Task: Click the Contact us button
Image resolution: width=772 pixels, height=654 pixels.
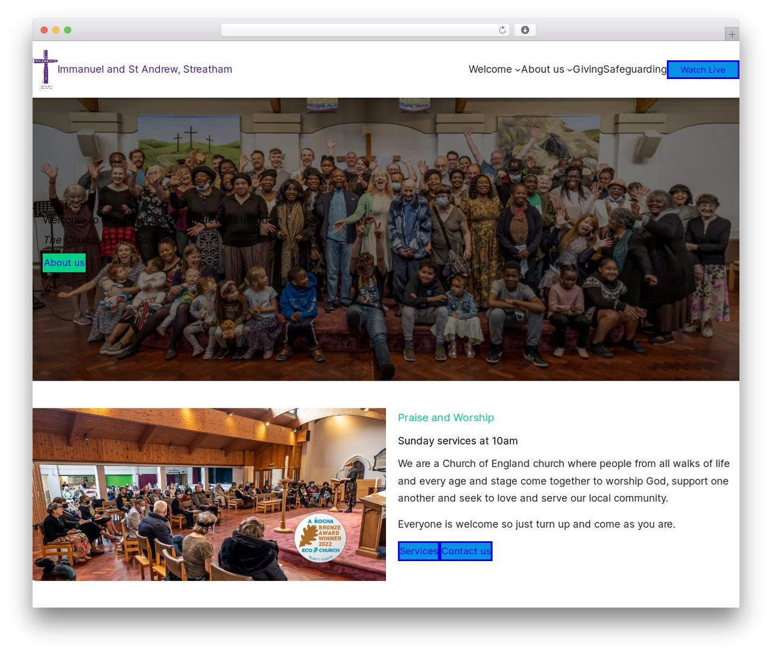Action: tap(466, 551)
